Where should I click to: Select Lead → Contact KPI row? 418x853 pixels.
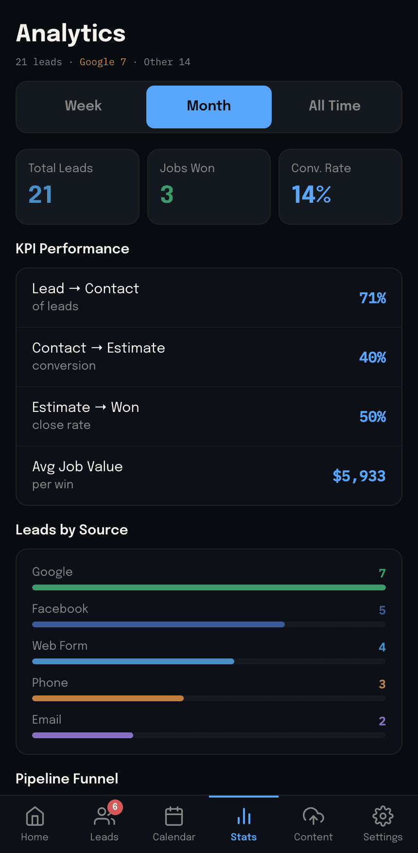click(209, 298)
